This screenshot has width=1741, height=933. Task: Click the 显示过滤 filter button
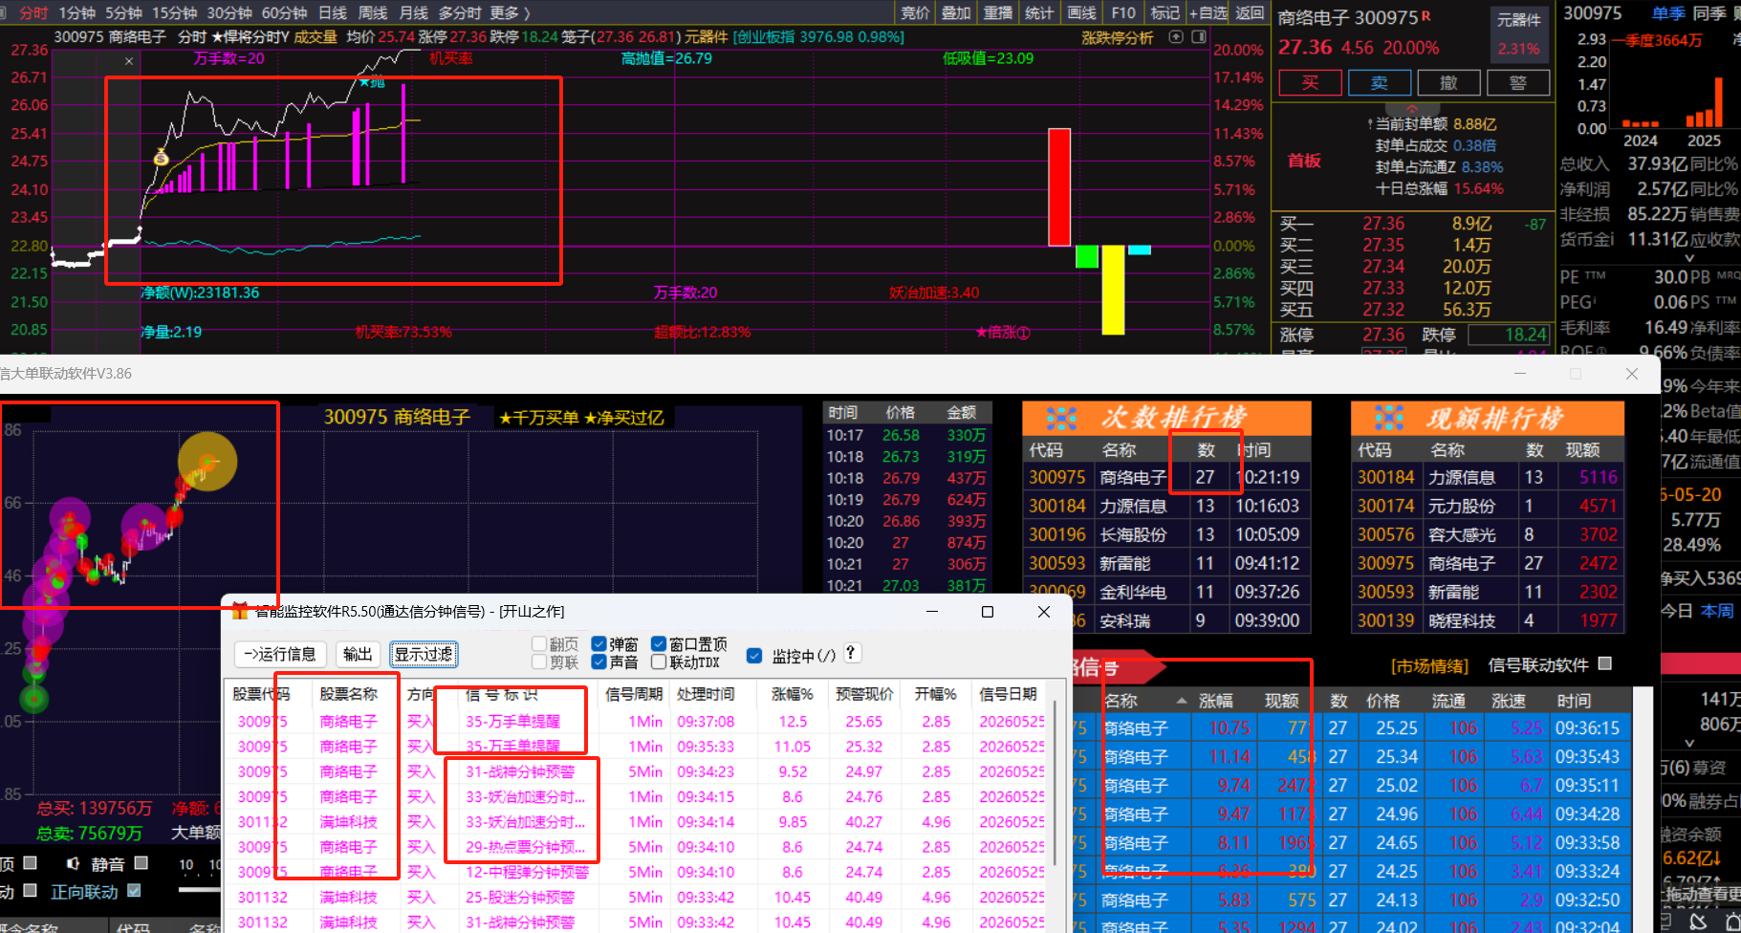click(424, 654)
